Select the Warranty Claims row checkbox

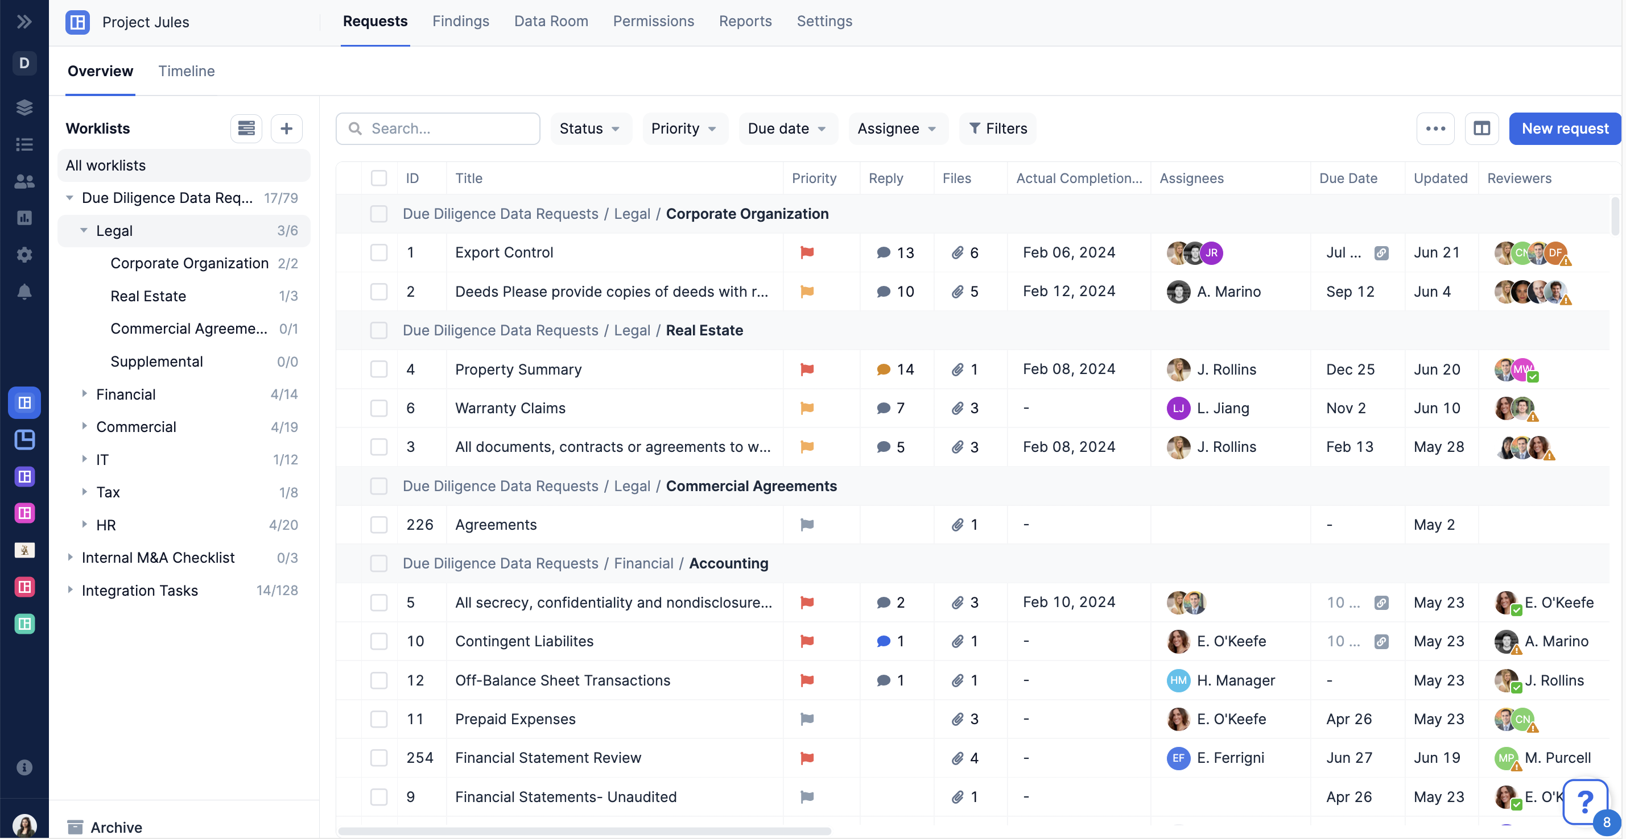point(379,408)
